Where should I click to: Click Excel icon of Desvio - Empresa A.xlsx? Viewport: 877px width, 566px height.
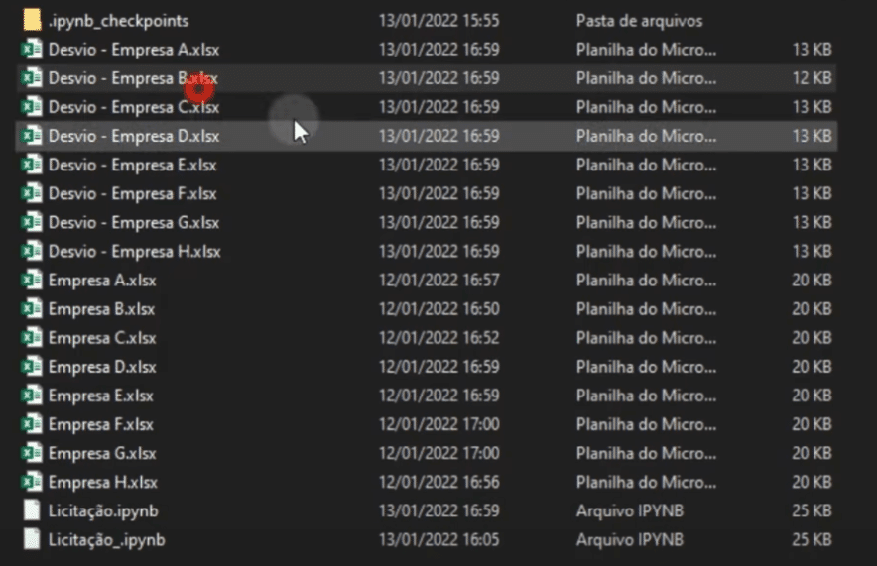click(32, 50)
